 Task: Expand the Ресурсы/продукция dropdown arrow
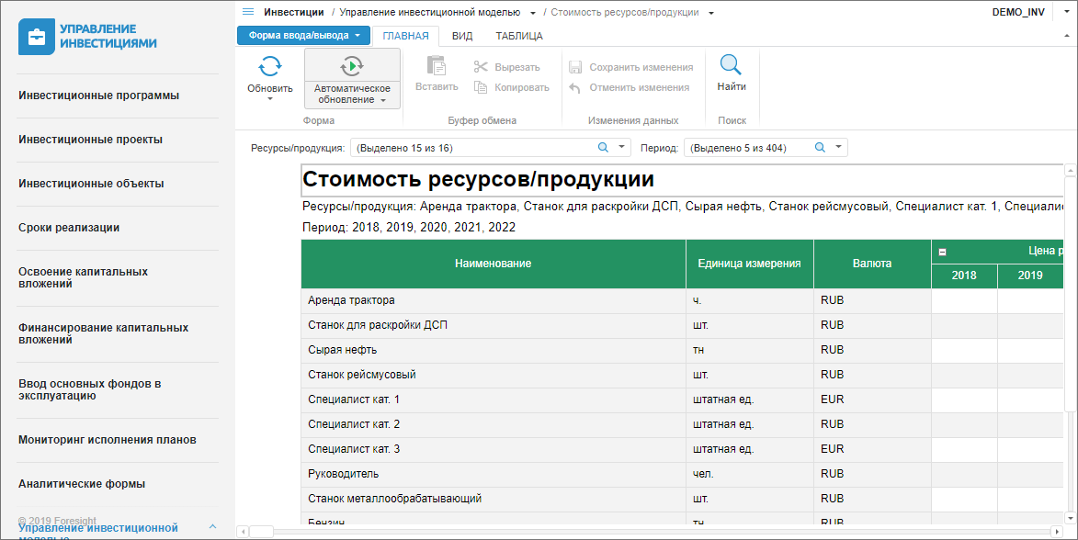621,148
